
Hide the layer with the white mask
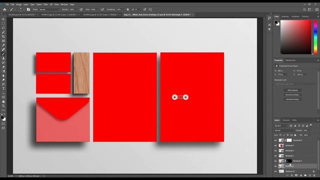[x=275, y=140]
